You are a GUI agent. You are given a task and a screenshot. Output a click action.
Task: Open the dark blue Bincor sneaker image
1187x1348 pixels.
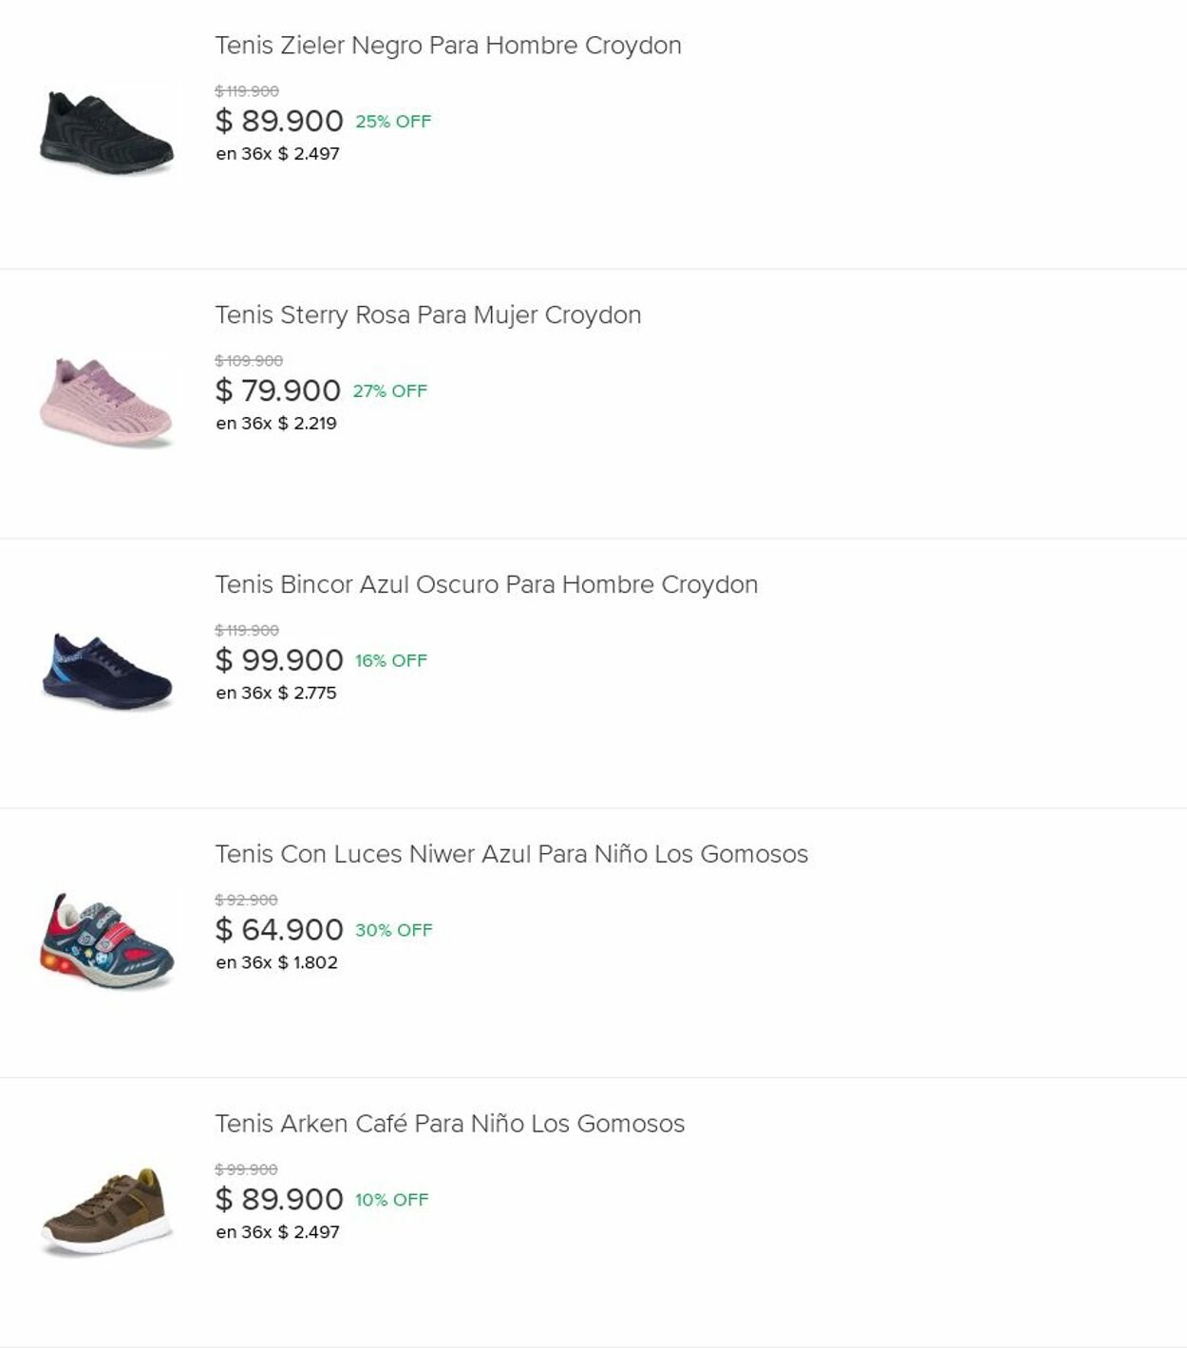point(106,672)
